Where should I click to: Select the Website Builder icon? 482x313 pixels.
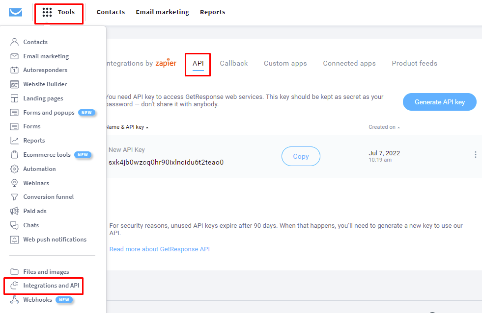pyautogui.click(x=14, y=84)
